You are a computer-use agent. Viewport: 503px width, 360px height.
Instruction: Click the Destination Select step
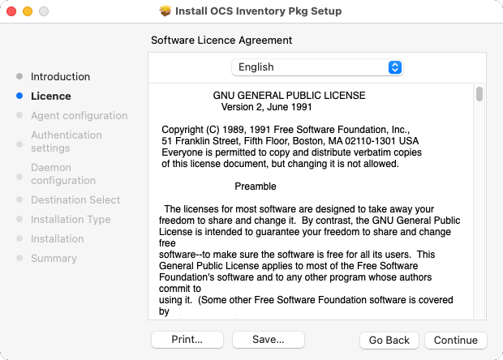tap(75, 199)
